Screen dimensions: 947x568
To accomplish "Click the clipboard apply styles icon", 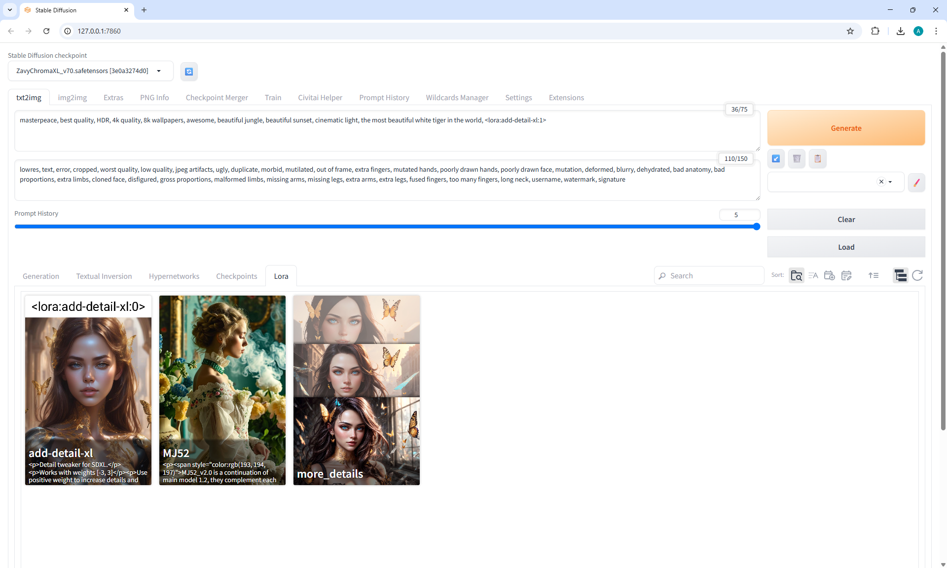I will point(817,159).
